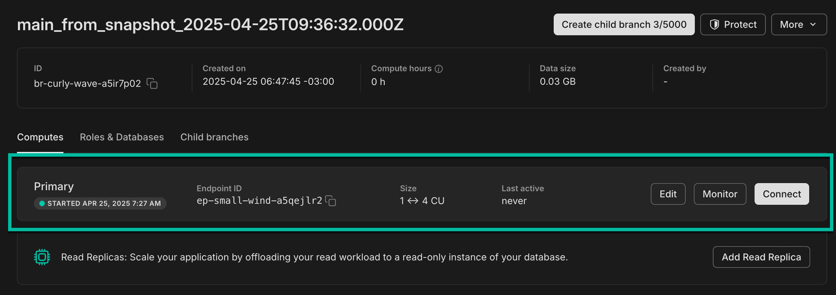The image size is (836, 295).
Task: Copy the endpoint ID ep-small-wind-a5qejlr2
Action: click(331, 201)
